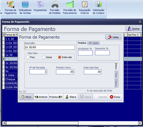Click the horizontal scrollbar thumb
The width and height of the screenshot is (143, 127).
pos(42,123)
